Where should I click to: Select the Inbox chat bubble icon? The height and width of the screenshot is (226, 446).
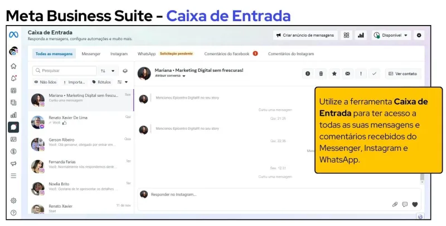coord(13,127)
